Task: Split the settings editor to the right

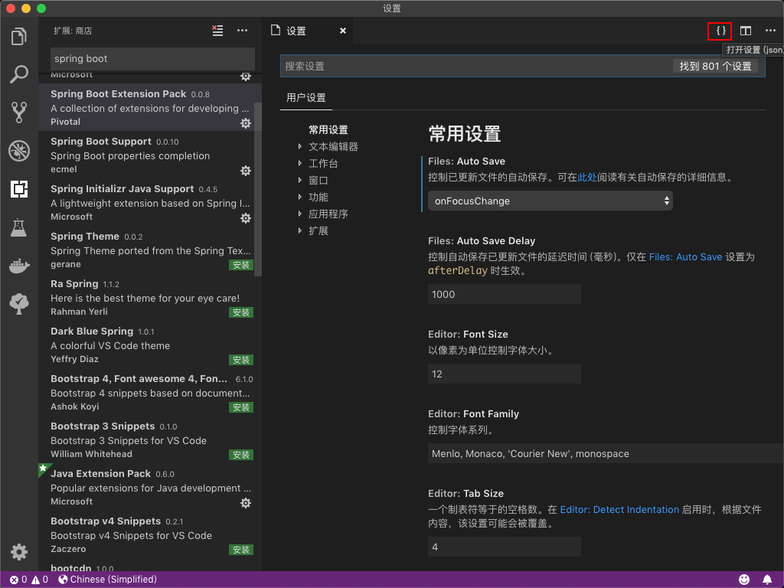Action: click(x=745, y=31)
